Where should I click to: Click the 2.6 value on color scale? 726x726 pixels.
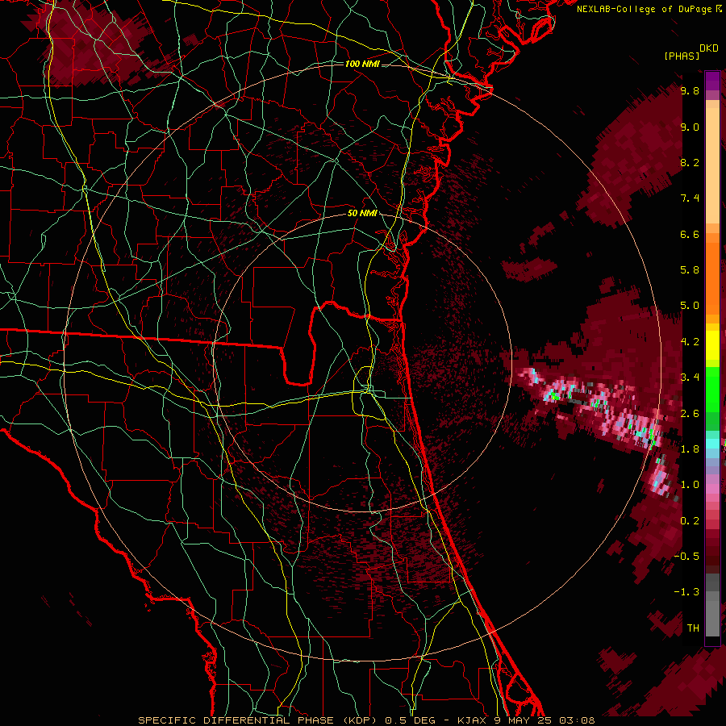(x=690, y=414)
